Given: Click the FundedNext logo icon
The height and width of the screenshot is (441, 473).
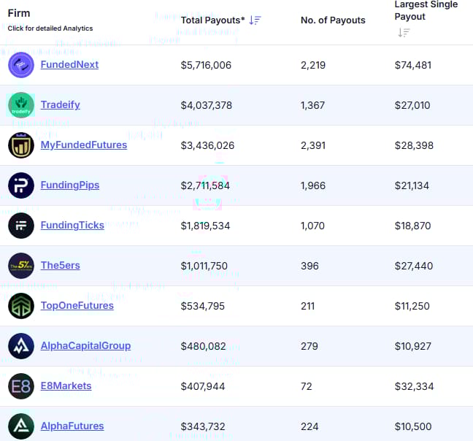Looking at the screenshot, I should [21, 65].
